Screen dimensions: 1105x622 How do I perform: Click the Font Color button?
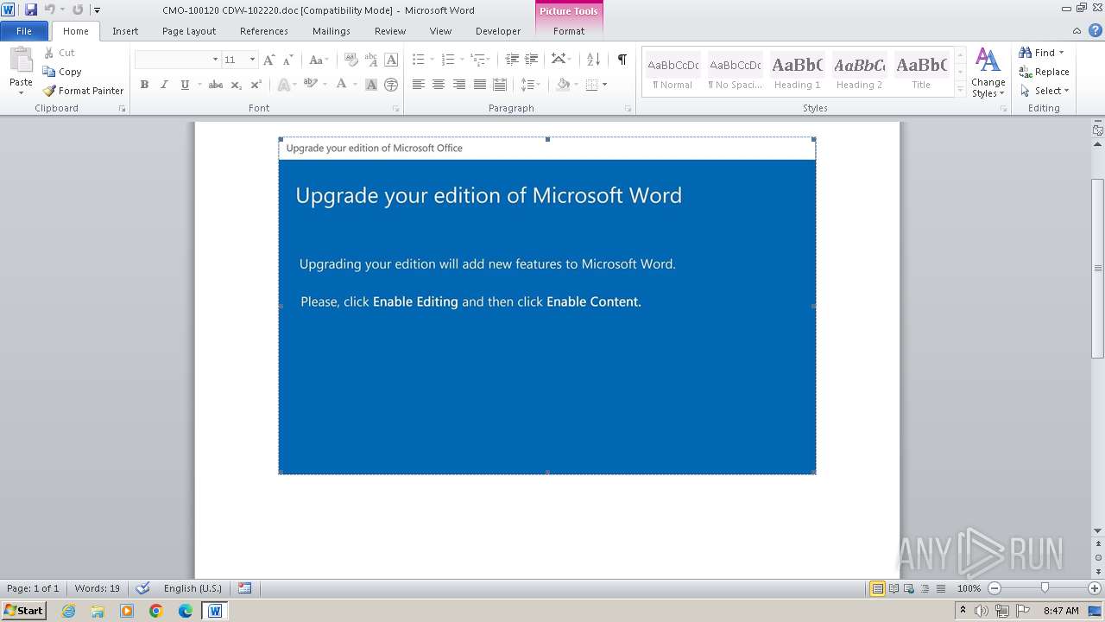(341, 85)
